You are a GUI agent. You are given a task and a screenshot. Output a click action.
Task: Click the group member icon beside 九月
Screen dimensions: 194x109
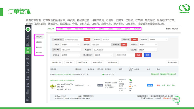[103, 74]
